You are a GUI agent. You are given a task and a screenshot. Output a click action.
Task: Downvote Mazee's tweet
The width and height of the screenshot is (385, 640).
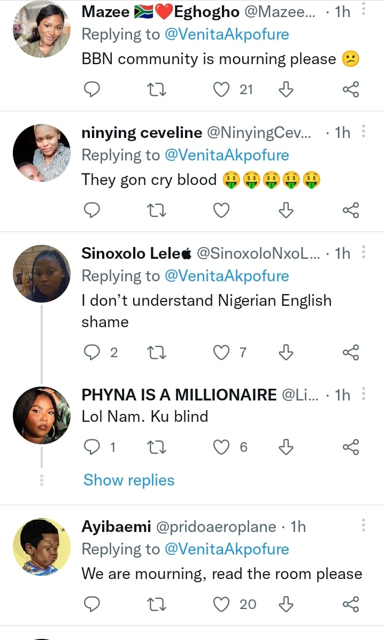286,90
